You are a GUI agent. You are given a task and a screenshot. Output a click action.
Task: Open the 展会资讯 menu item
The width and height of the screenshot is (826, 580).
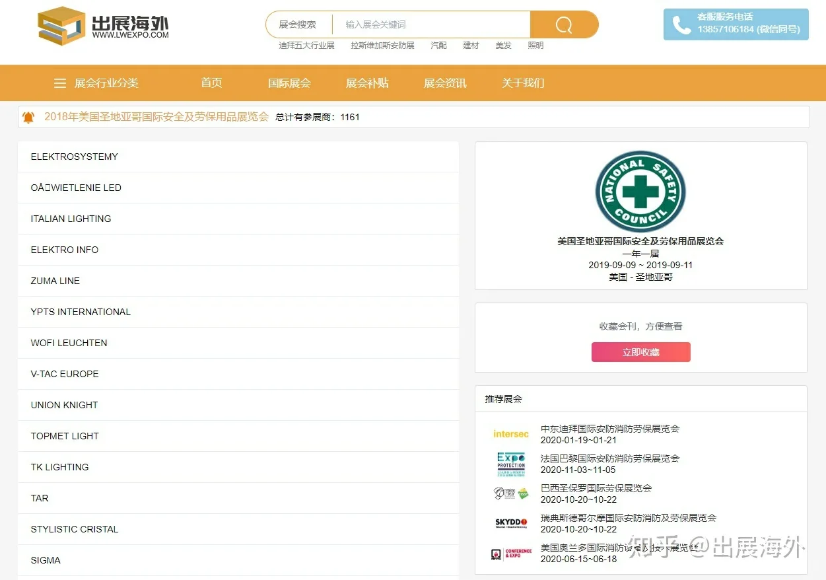[444, 83]
